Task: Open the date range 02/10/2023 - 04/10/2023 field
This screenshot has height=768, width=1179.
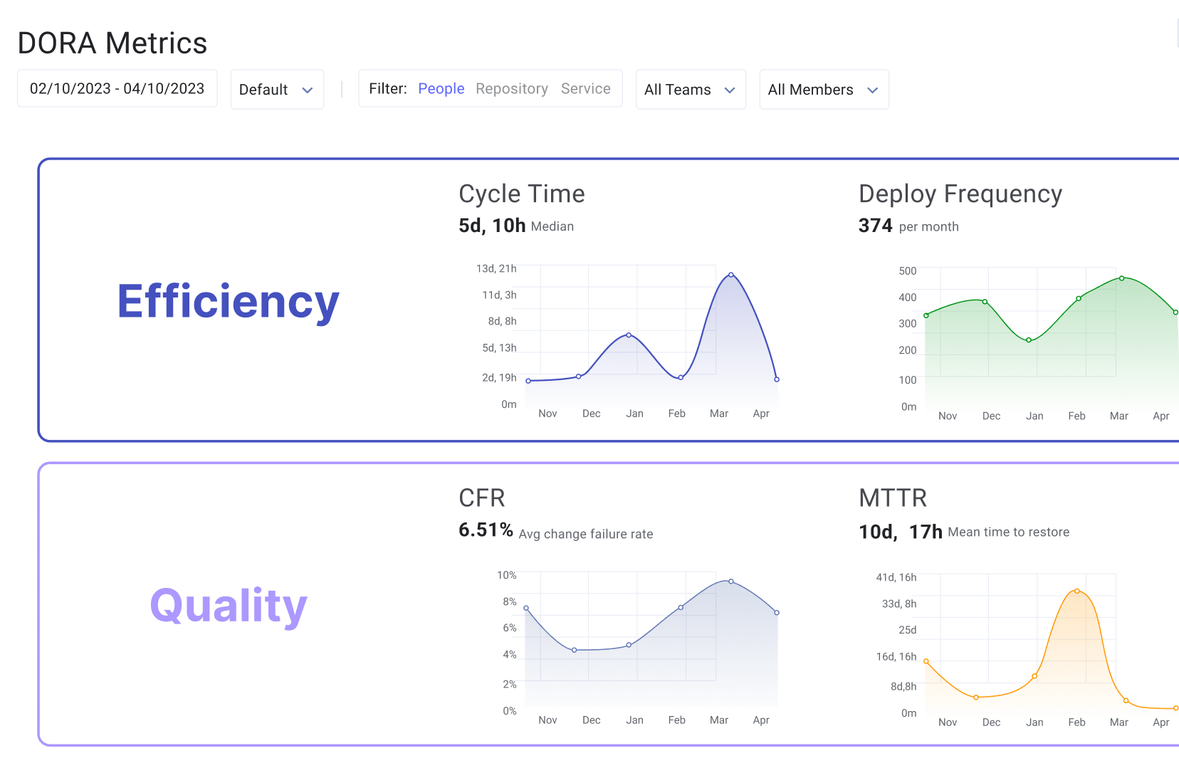Action: coord(117,89)
